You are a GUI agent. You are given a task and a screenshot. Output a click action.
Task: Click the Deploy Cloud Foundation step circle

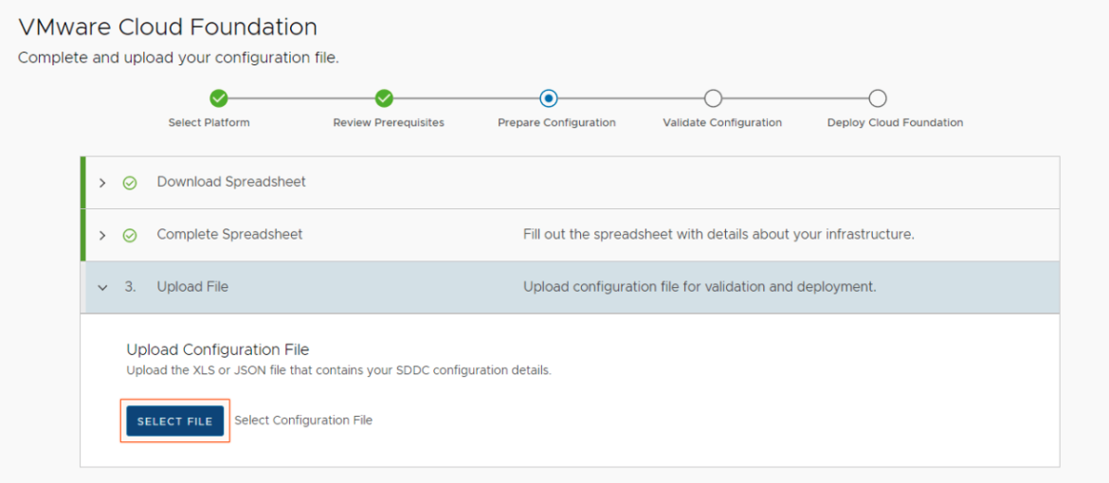coord(878,98)
